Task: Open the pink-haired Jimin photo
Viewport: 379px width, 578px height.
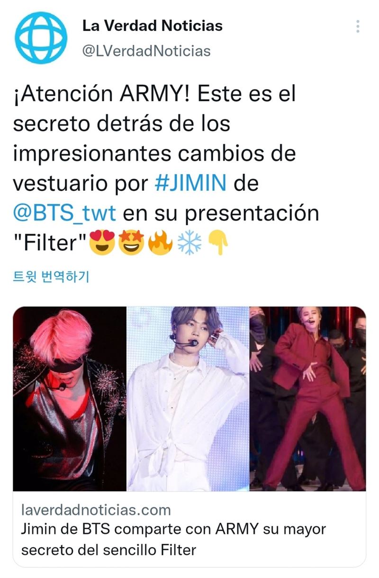Action: [x=70, y=398]
